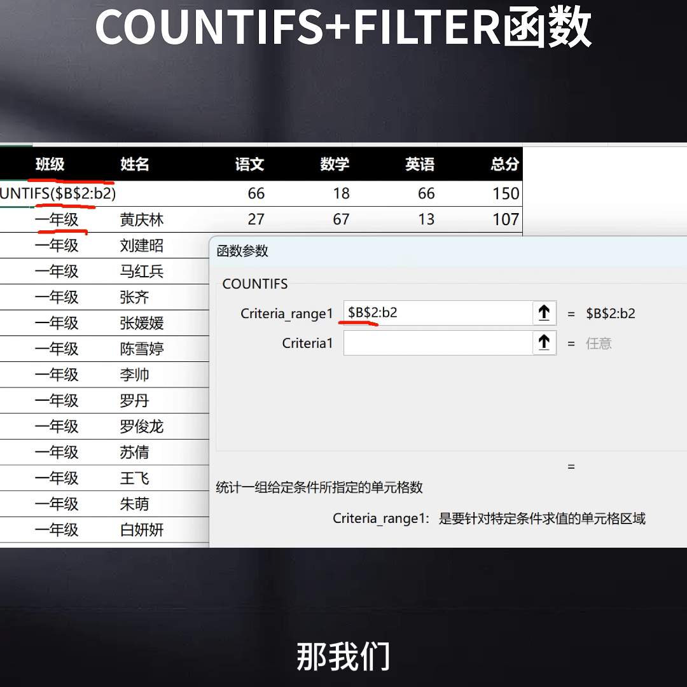Click the Criteria1 field label
This screenshot has height=687, width=687.
pyautogui.click(x=307, y=343)
